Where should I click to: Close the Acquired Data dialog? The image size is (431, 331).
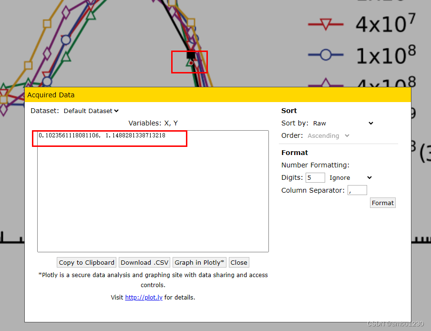pyautogui.click(x=239, y=262)
